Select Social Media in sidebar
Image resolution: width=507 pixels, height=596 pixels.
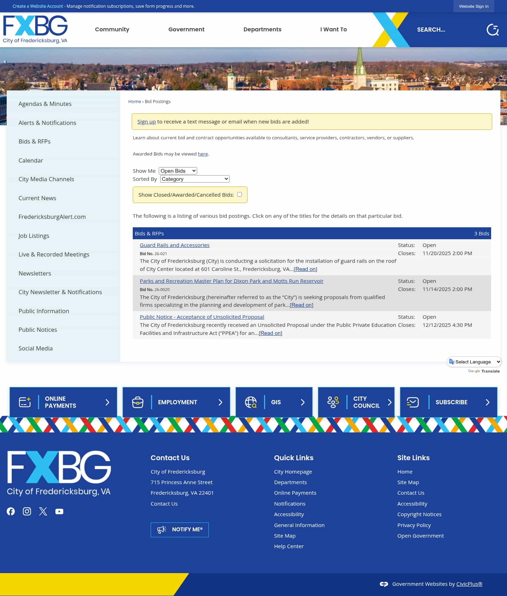[x=36, y=348]
